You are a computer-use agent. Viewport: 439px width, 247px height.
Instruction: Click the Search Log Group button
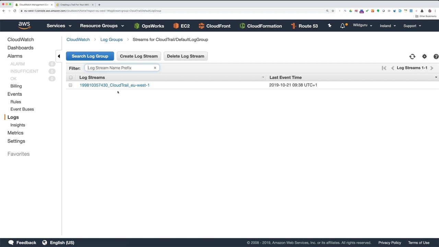pyautogui.click(x=90, y=56)
